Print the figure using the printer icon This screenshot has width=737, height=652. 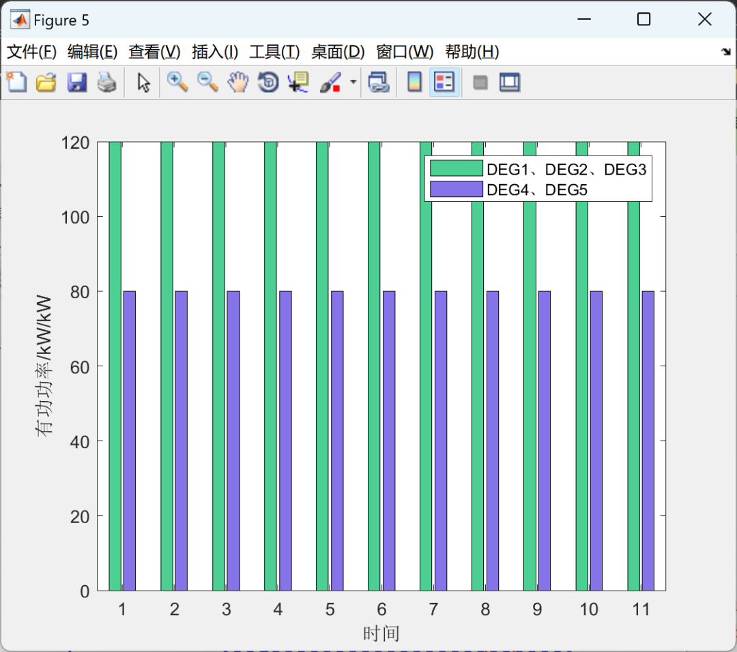pyautogui.click(x=106, y=83)
